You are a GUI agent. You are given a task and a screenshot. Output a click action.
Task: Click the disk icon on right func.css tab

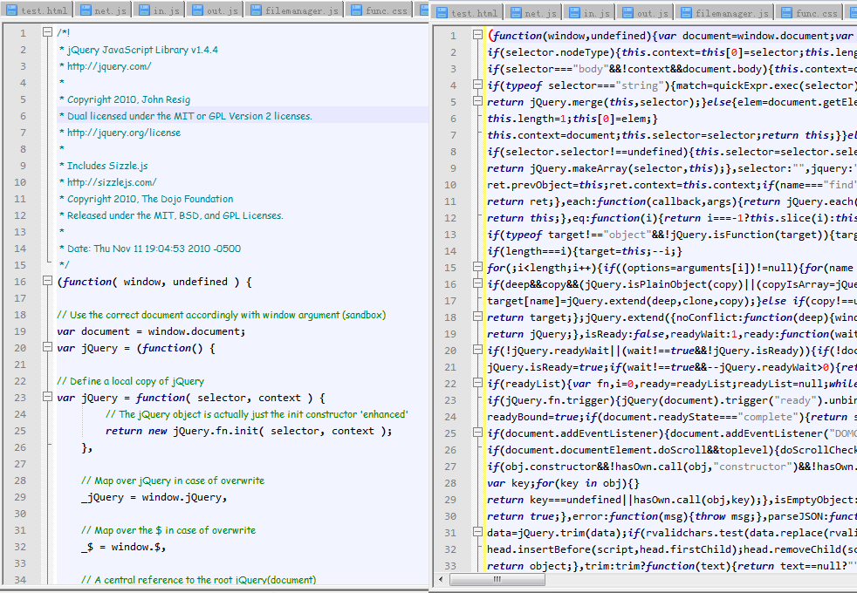[x=785, y=13]
